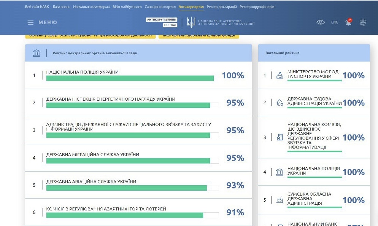This screenshot has width=378, height=226.
Task: Open МІНІСТЕРСТВО МОЛОДІ ТА СПОРТУ УКРАЇНИ entry
Action: tap(313, 74)
